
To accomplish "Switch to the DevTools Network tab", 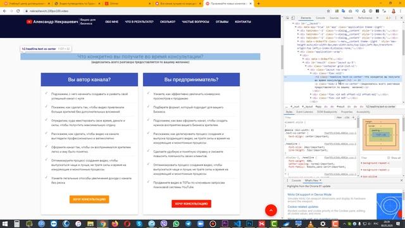I will click(348, 18).
